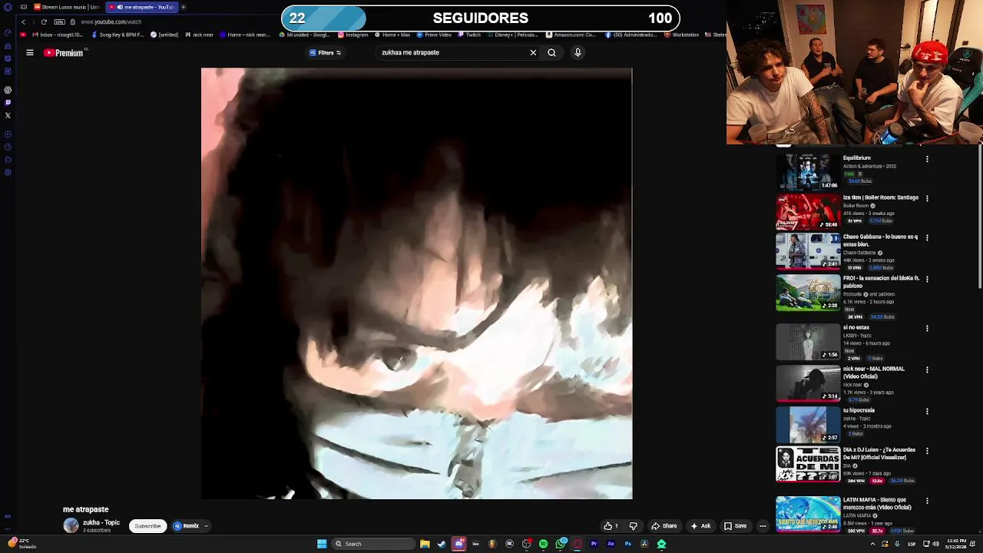Clear the search box with X

(533, 52)
